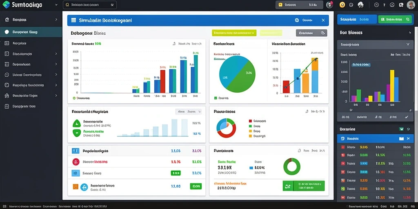
Task: Toggle the blue legend square in the green donut card
Action: 251,168
